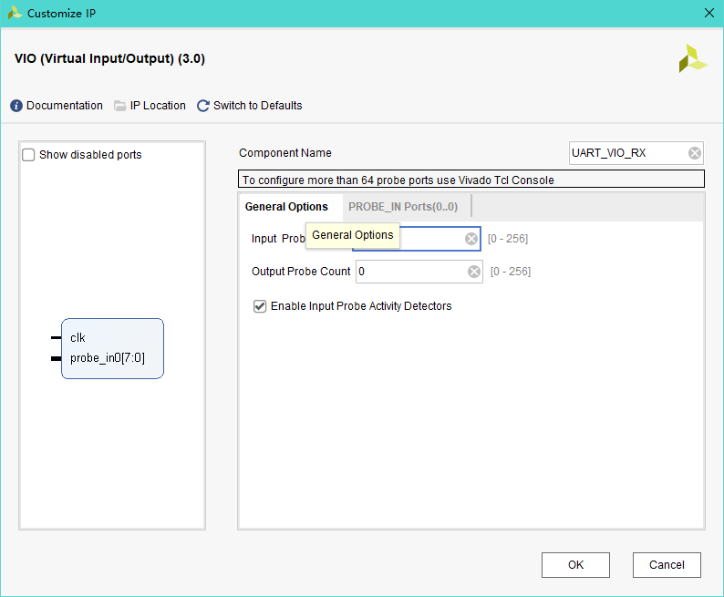Focus the Output Probe Count field
The image size is (724, 597).
tap(419, 272)
